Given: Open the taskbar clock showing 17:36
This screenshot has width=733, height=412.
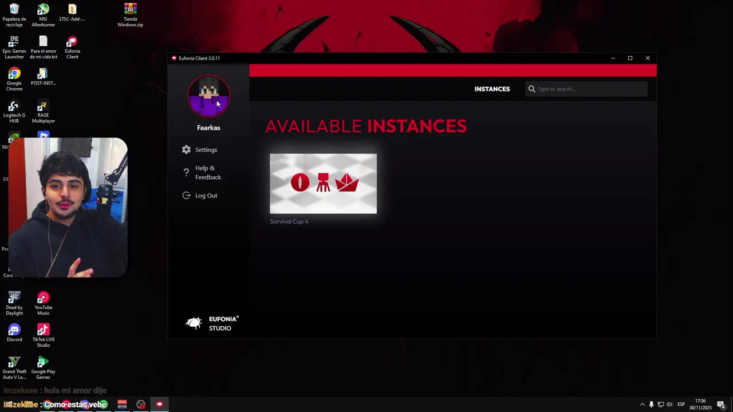Looking at the screenshot, I should point(700,405).
